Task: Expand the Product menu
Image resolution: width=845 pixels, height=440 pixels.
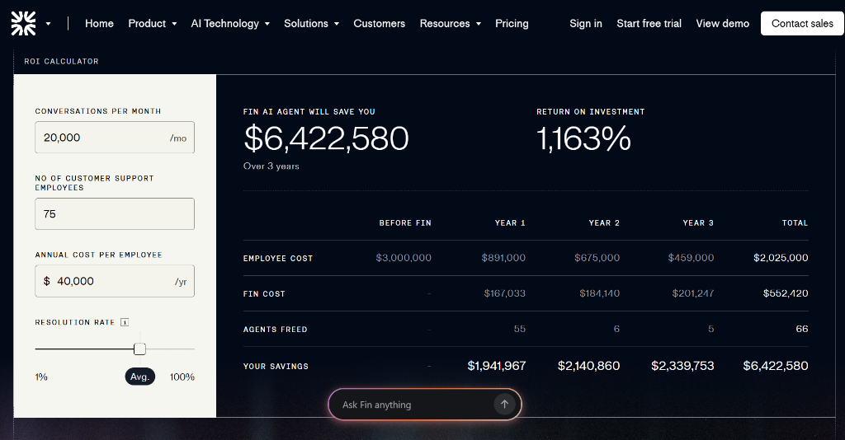Action: [x=153, y=24]
